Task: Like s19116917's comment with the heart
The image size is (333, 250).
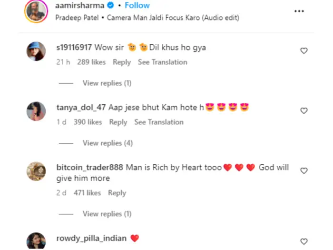Action: (x=304, y=50)
